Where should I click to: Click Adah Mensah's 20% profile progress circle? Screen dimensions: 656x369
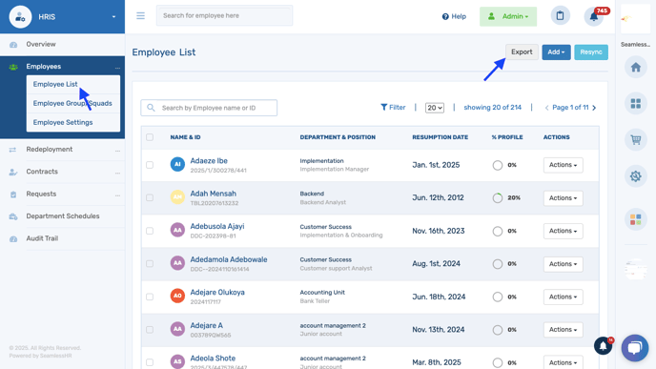(x=498, y=198)
